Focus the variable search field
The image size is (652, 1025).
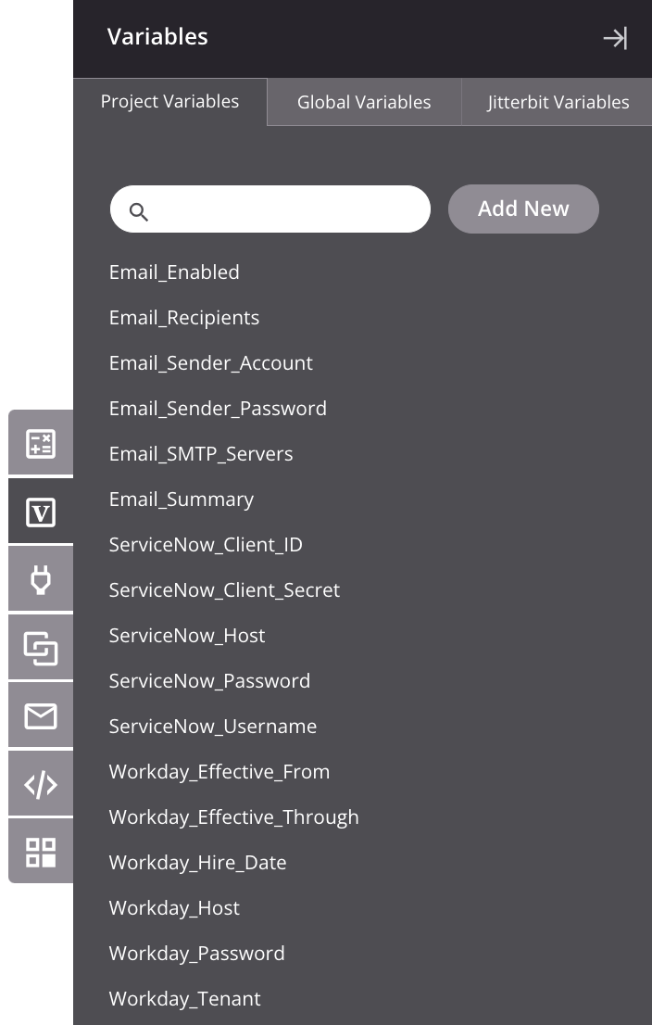[270, 209]
